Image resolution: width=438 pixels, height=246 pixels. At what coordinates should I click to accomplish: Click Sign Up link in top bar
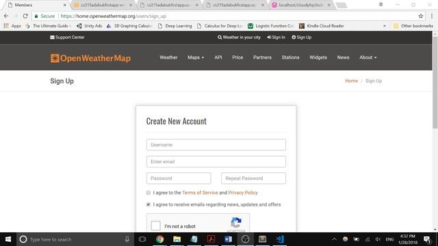pyautogui.click(x=302, y=38)
